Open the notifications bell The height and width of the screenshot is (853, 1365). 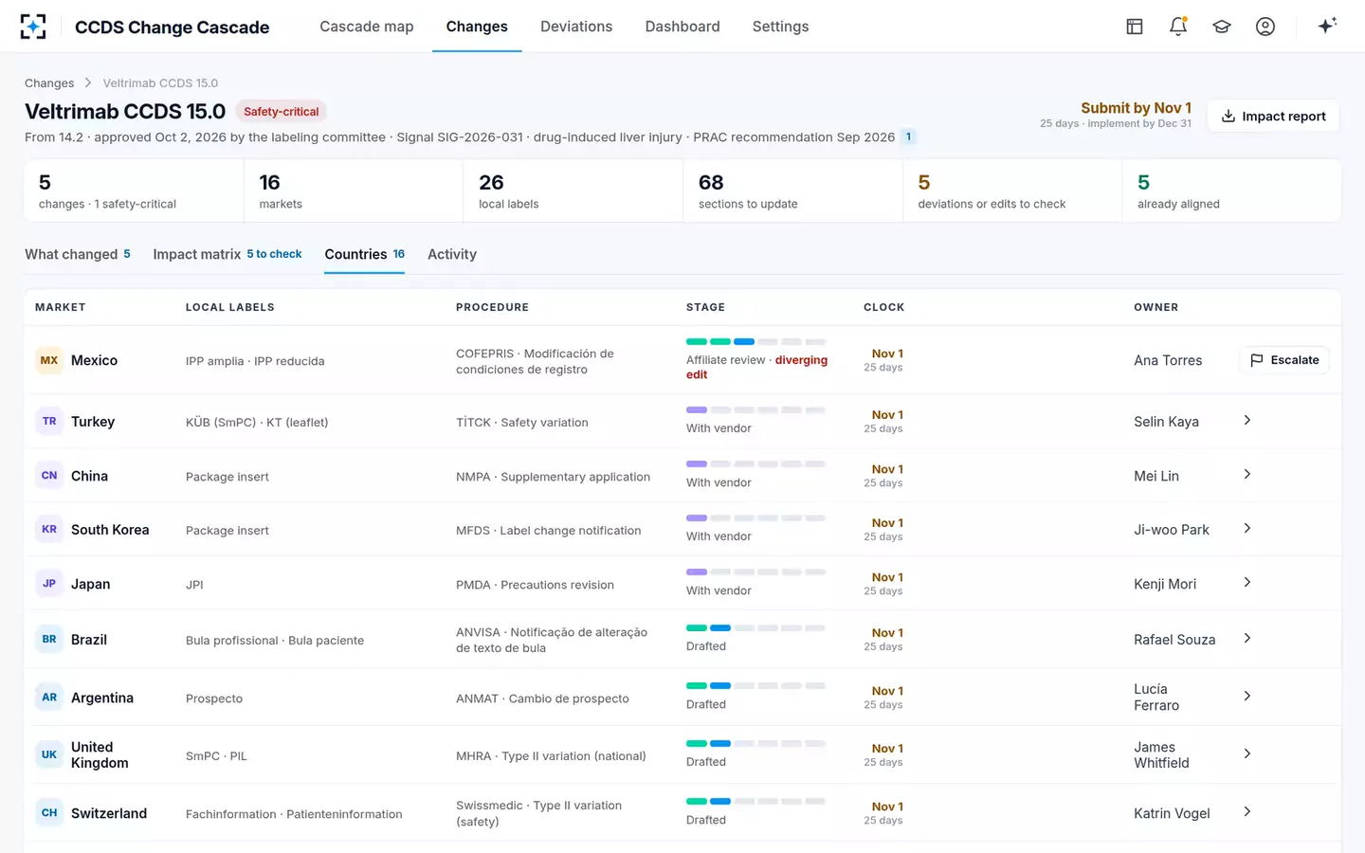click(x=1178, y=27)
